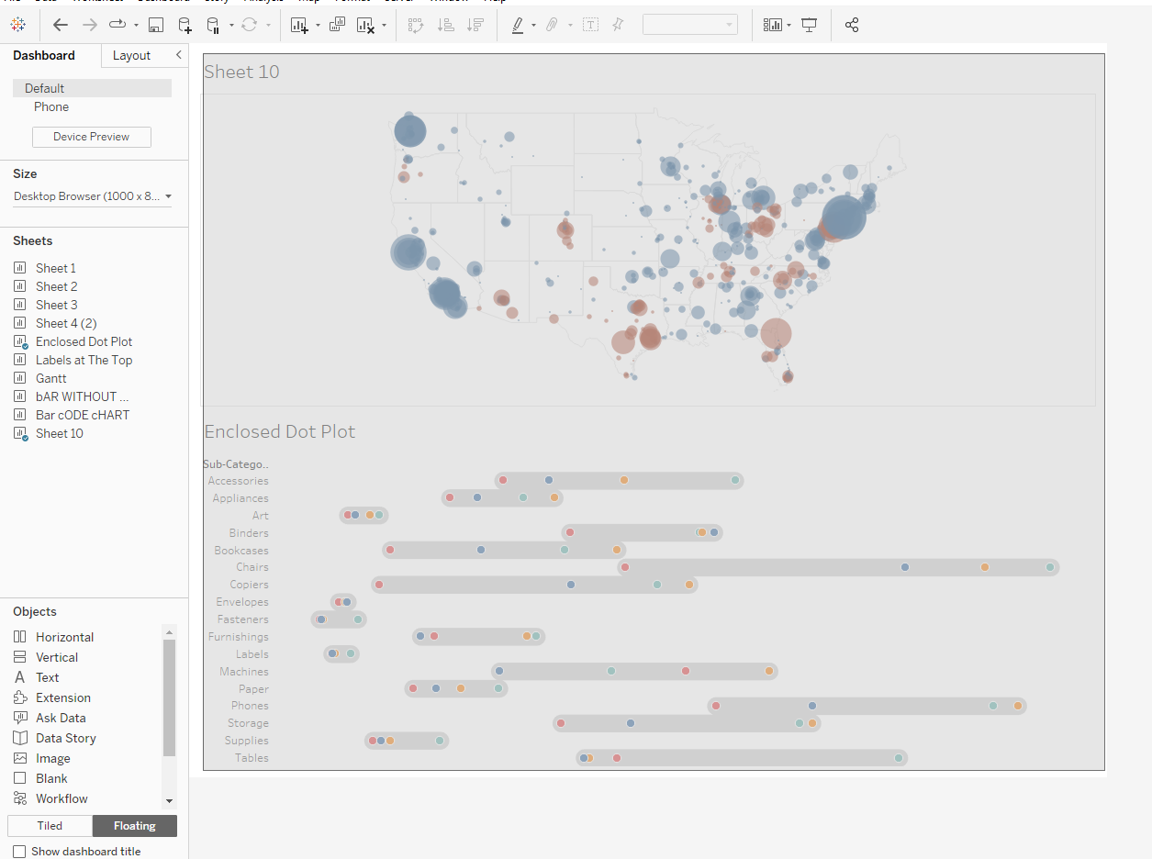Switch to the Layout tab
Viewport: 1152px width, 859px height.
(x=131, y=55)
